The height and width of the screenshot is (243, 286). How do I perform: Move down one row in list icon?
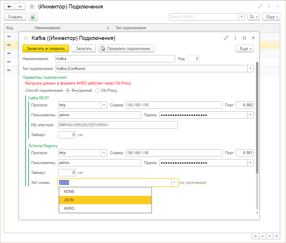point(269,236)
